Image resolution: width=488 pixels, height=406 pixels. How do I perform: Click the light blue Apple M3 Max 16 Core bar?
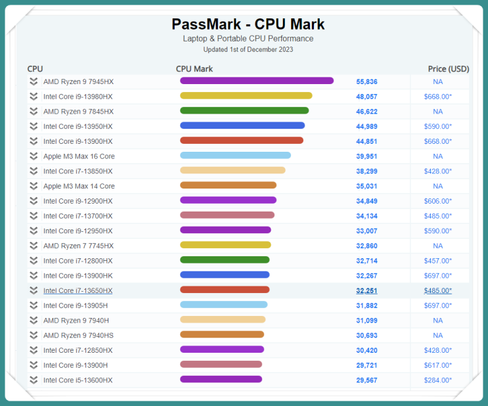(x=235, y=155)
